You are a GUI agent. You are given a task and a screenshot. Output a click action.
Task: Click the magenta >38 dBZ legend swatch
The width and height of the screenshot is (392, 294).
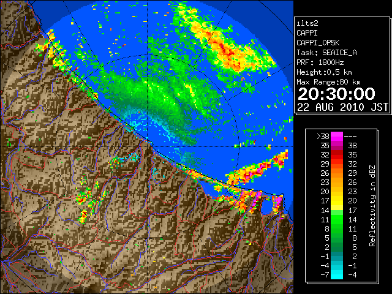(337, 136)
